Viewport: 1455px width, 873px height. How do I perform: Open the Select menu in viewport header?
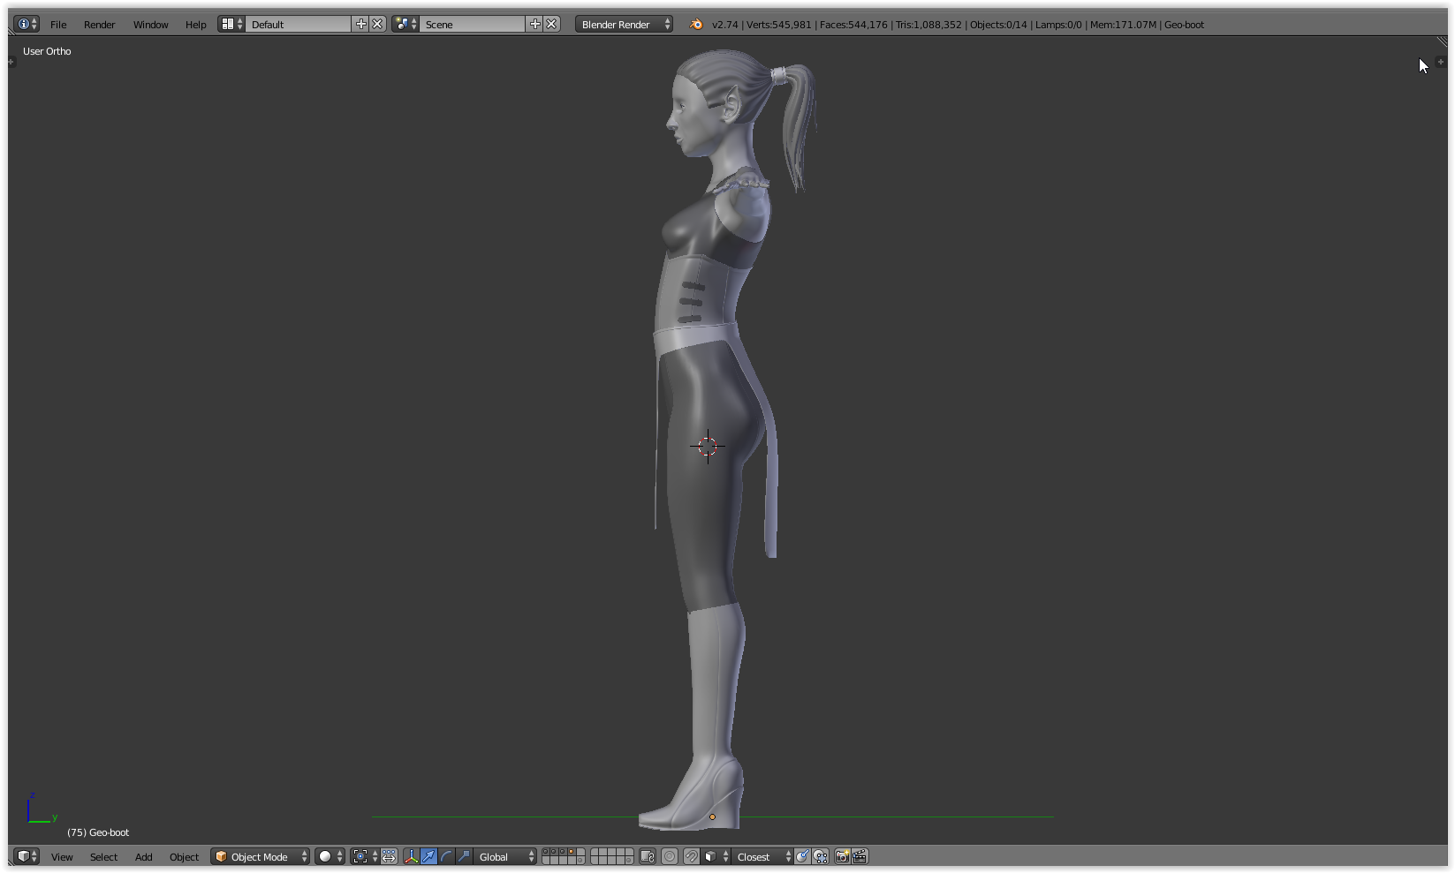point(103,856)
